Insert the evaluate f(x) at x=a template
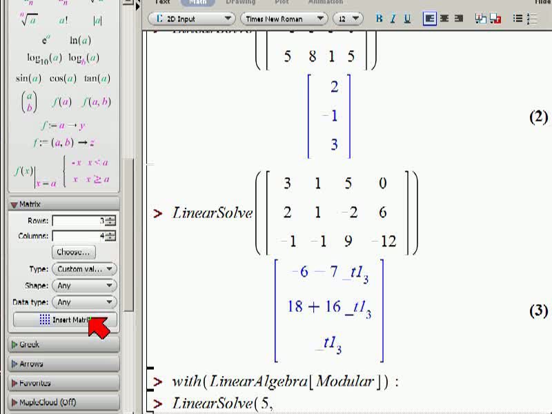Screen dimensions: 552x414 (x=35, y=176)
